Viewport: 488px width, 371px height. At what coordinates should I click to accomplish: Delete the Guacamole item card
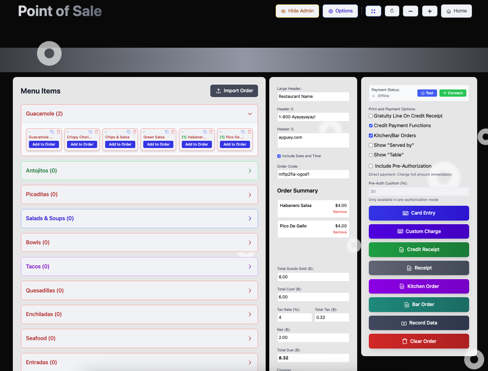point(58,132)
